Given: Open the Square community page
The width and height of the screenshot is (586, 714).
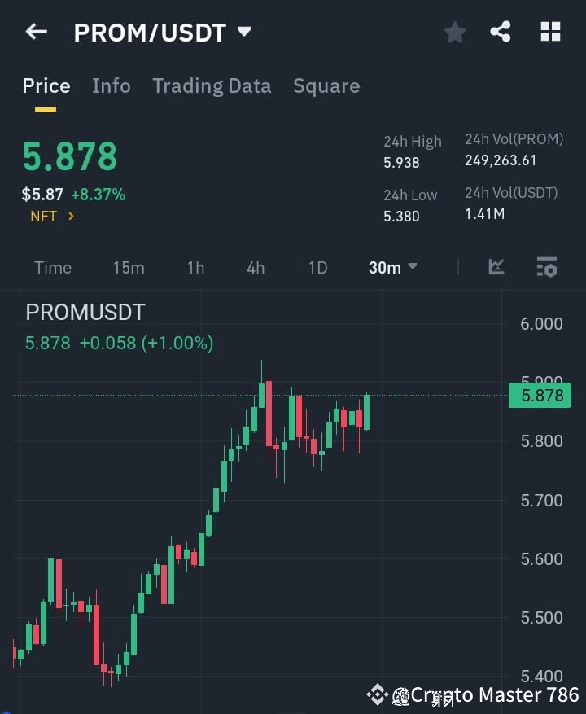Looking at the screenshot, I should click(326, 85).
